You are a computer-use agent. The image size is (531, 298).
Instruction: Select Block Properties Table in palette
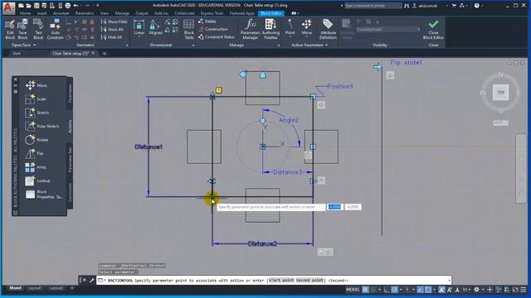[x=44, y=195]
